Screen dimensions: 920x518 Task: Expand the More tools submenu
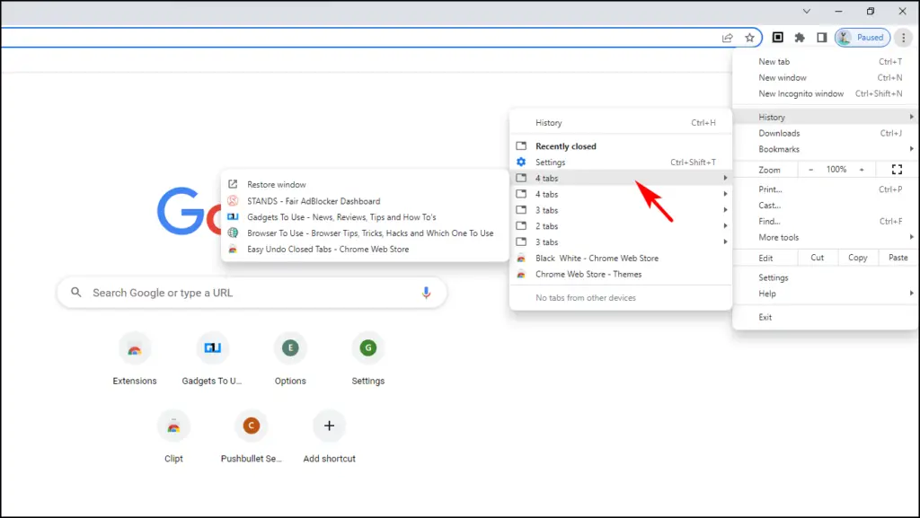pos(824,237)
